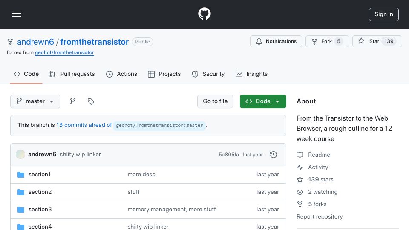
Task: Switch to the Actions tab
Action: click(x=121, y=74)
